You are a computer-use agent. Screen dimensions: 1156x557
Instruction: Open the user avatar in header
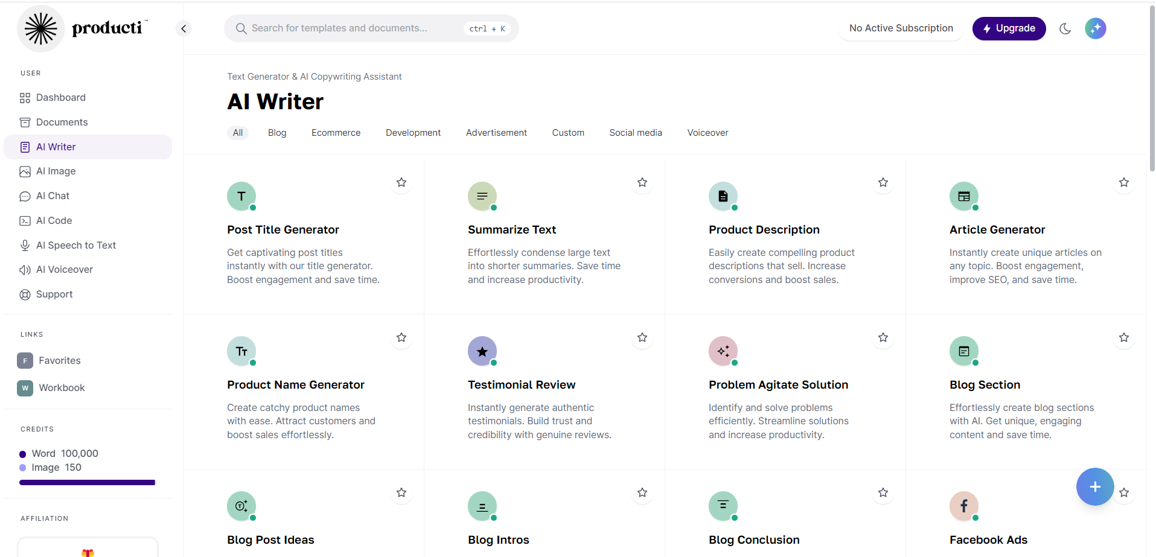[1095, 28]
